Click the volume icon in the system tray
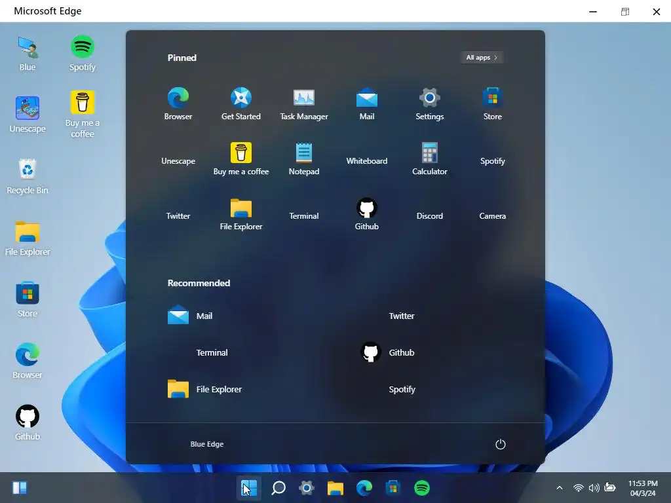671x503 pixels. tap(594, 487)
